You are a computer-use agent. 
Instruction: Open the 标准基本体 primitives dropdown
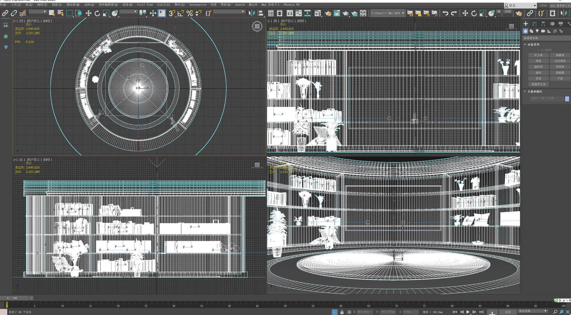click(547, 38)
